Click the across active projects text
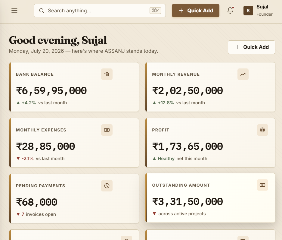The height and width of the screenshot is (240, 282). [182, 214]
